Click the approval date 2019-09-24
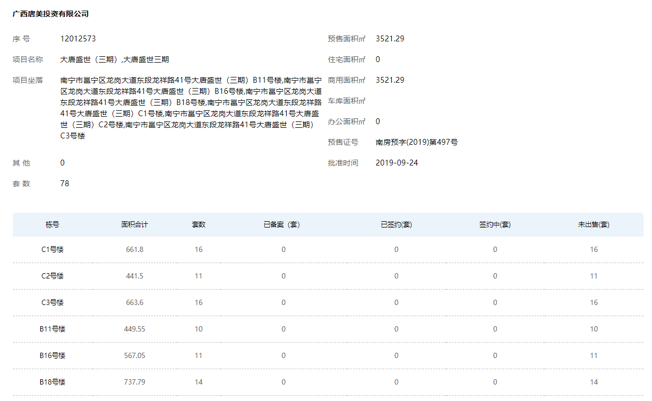The image size is (652, 401). (397, 163)
